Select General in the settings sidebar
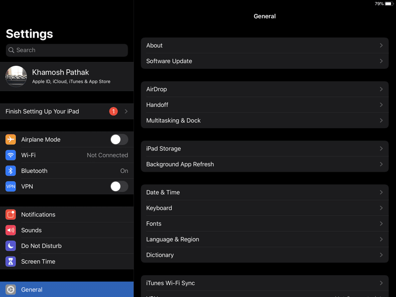Image resolution: width=396 pixels, height=297 pixels. [67, 290]
